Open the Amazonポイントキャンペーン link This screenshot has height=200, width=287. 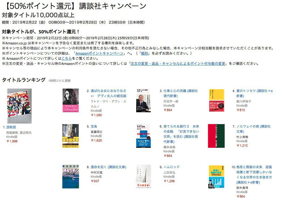tap(100, 53)
